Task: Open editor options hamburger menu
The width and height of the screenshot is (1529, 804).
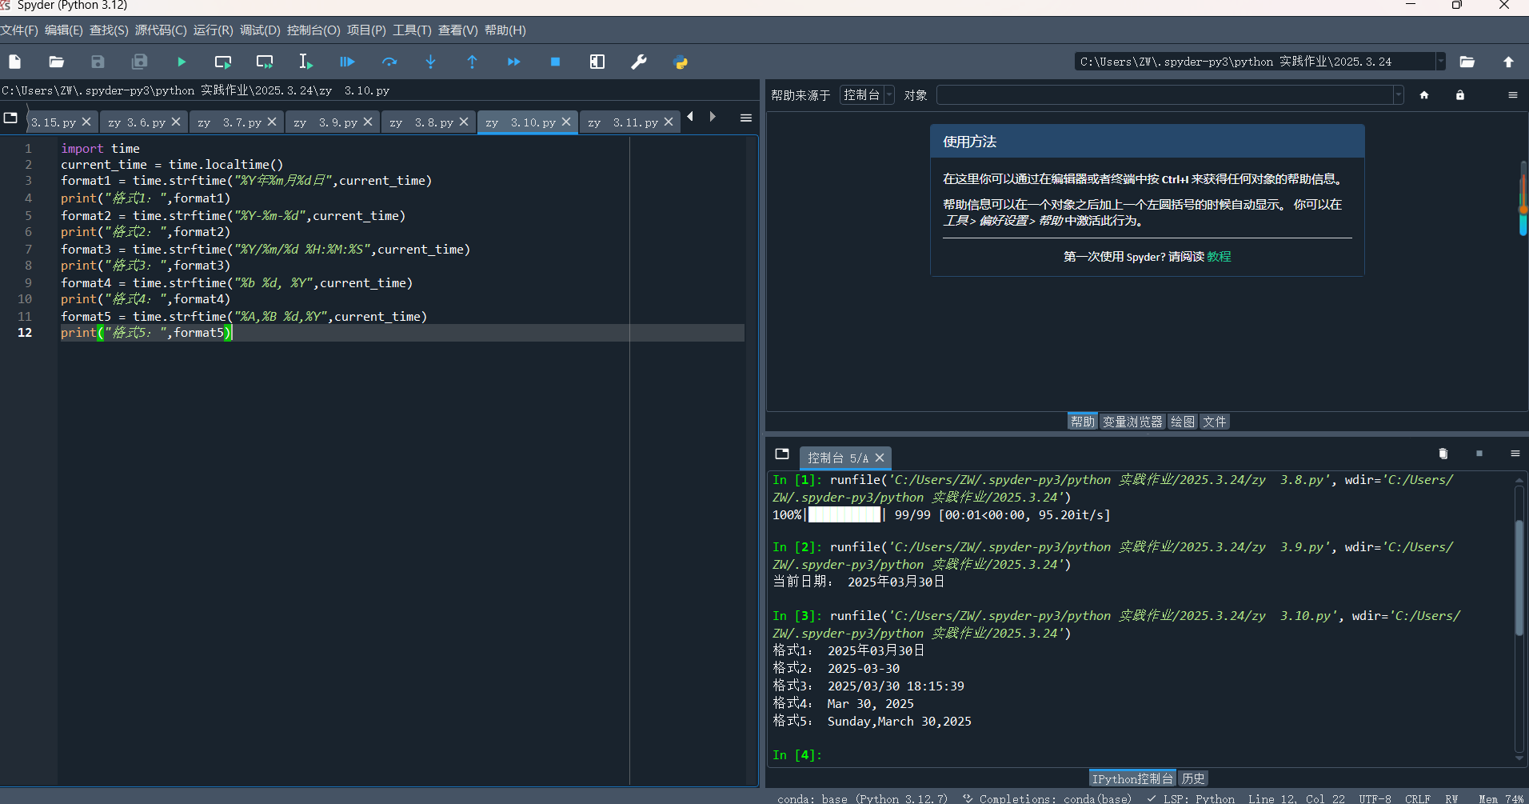Action: pos(746,118)
